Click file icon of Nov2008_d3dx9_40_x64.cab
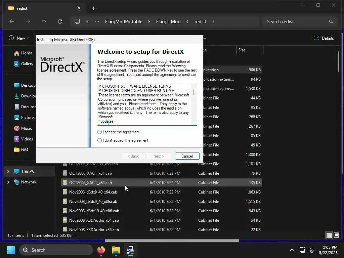Viewport: 344px width, 258px height. 65,192
